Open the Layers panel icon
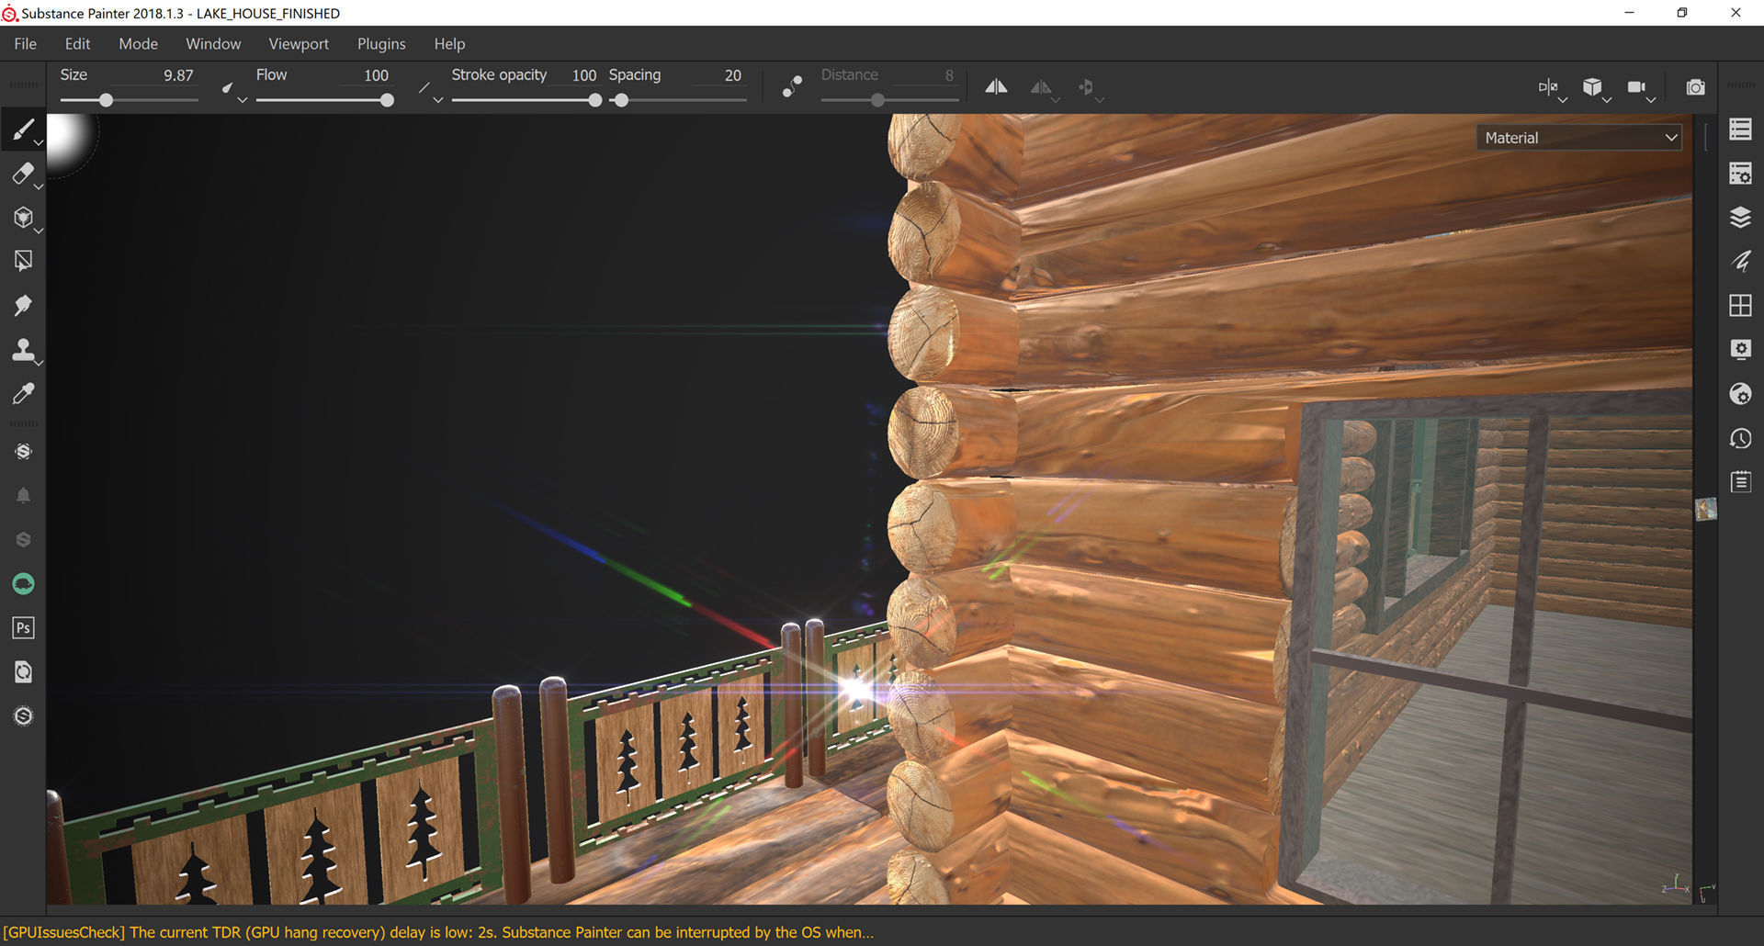1764x946 pixels. (1740, 217)
